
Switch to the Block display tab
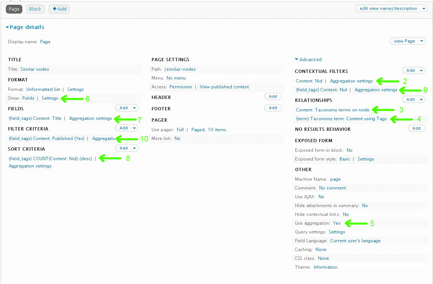[x=35, y=9]
